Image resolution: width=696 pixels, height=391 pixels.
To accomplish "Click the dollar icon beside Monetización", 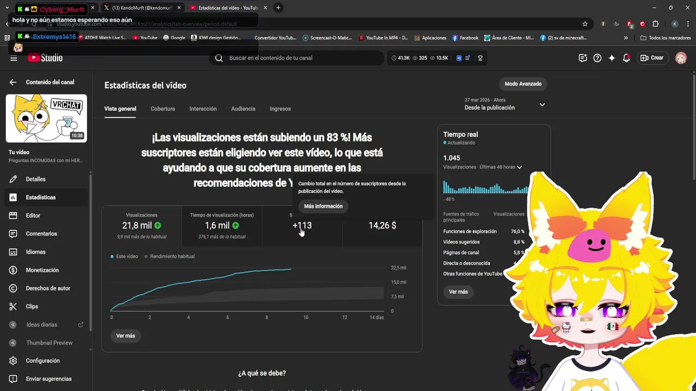I will (14, 270).
